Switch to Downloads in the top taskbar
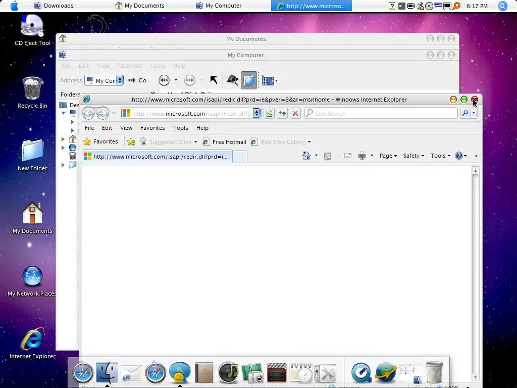This screenshot has width=517, height=388. point(54,6)
